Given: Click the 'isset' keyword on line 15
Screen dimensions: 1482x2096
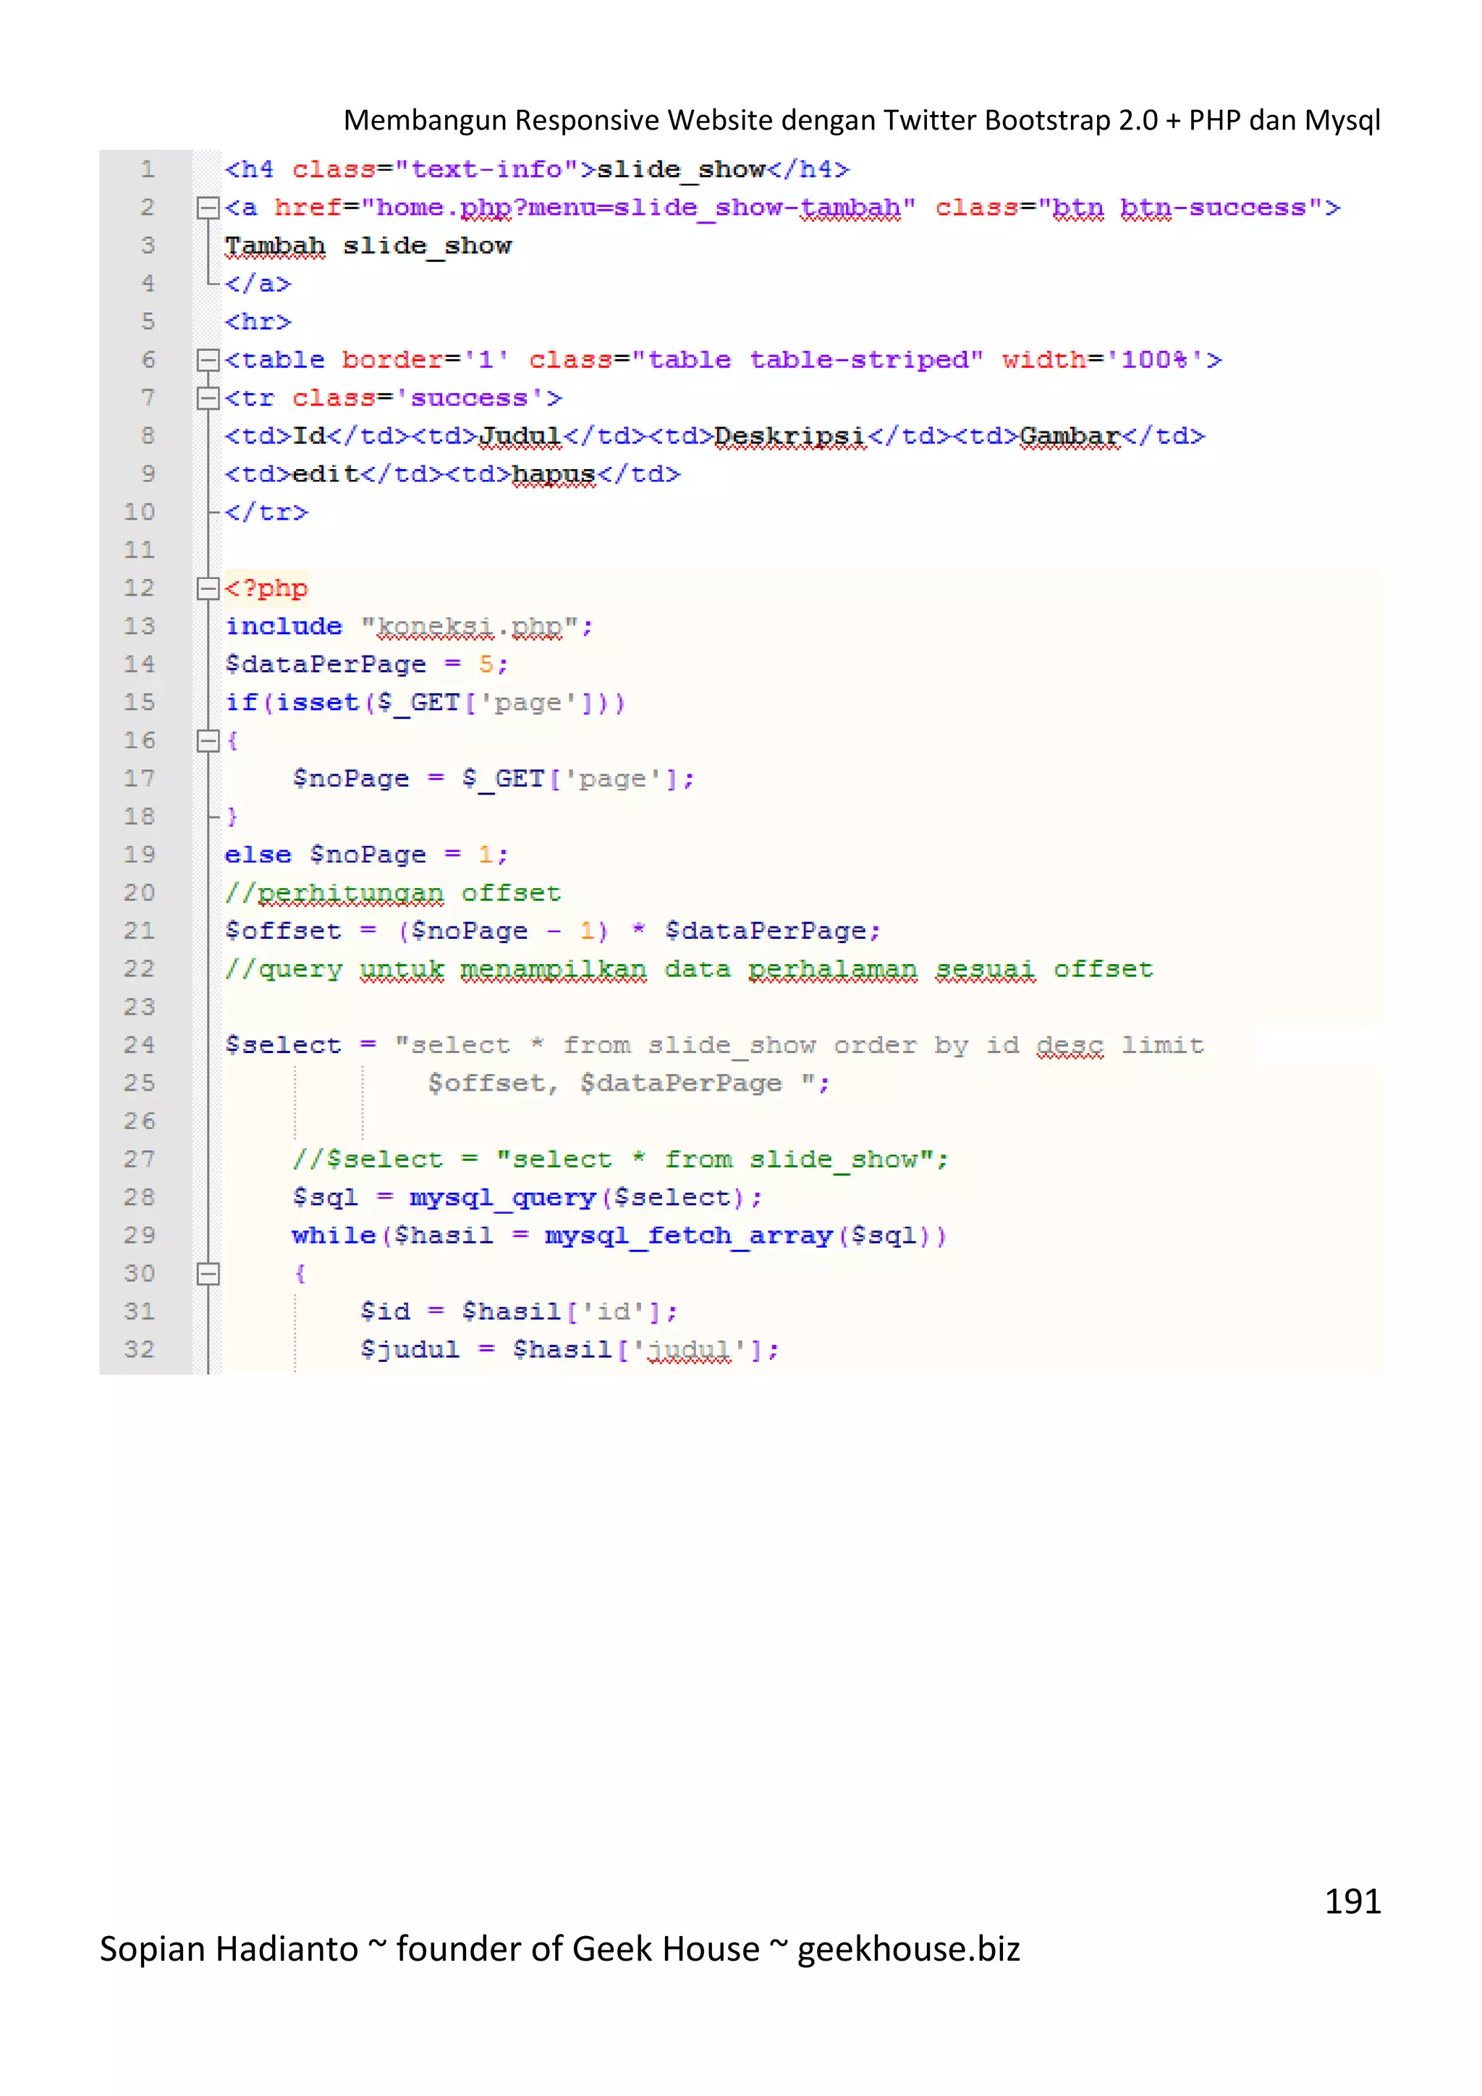Looking at the screenshot, I should [318, 702].
